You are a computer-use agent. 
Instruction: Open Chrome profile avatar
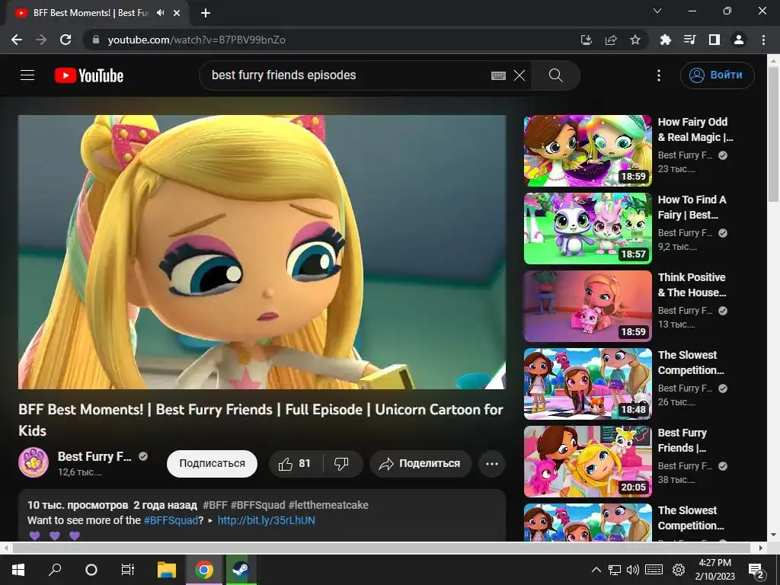(739, 40)
